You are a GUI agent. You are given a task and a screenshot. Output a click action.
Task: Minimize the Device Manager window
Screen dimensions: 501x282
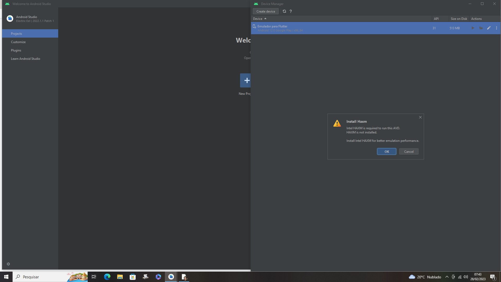470,4
